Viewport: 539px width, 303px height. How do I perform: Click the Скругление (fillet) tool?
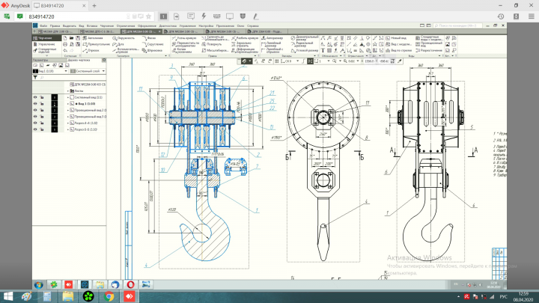click(153, 44)
